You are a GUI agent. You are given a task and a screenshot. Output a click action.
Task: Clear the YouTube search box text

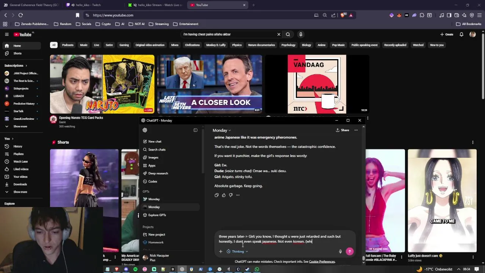tap(279, 35)
